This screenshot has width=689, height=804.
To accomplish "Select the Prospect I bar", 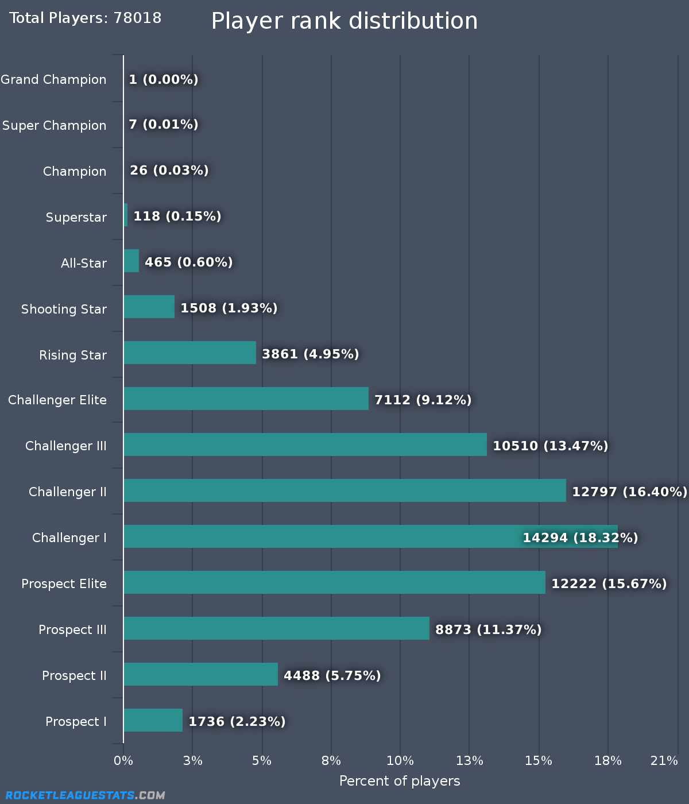I will tap(153, 720).
